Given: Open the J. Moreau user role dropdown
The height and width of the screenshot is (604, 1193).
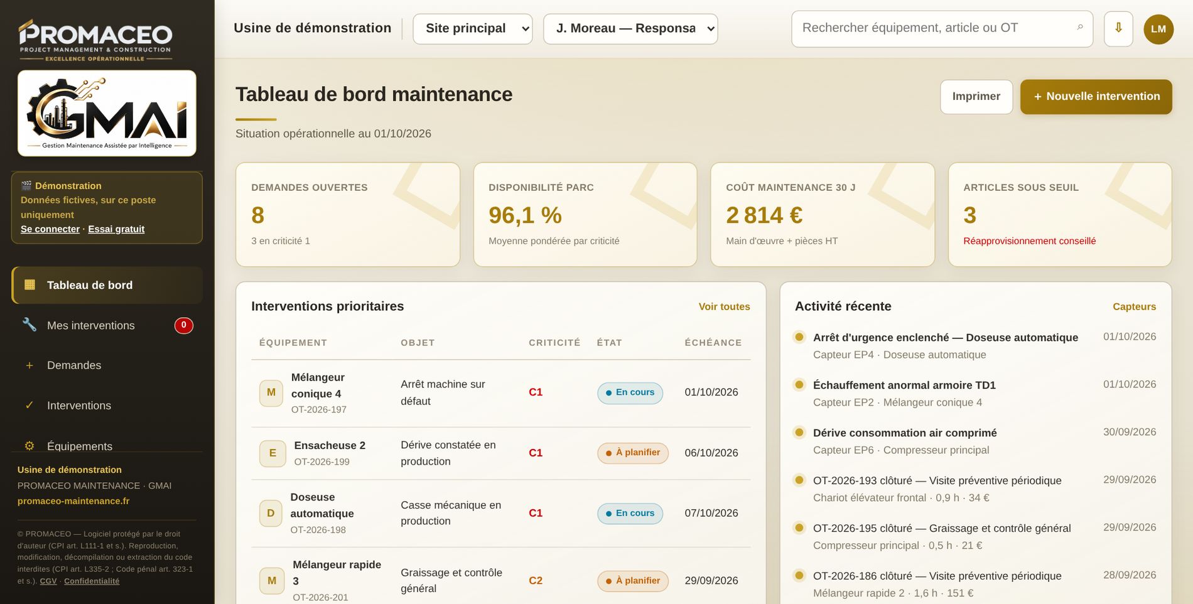Looking at the screenshot, I should coord(630,29).
